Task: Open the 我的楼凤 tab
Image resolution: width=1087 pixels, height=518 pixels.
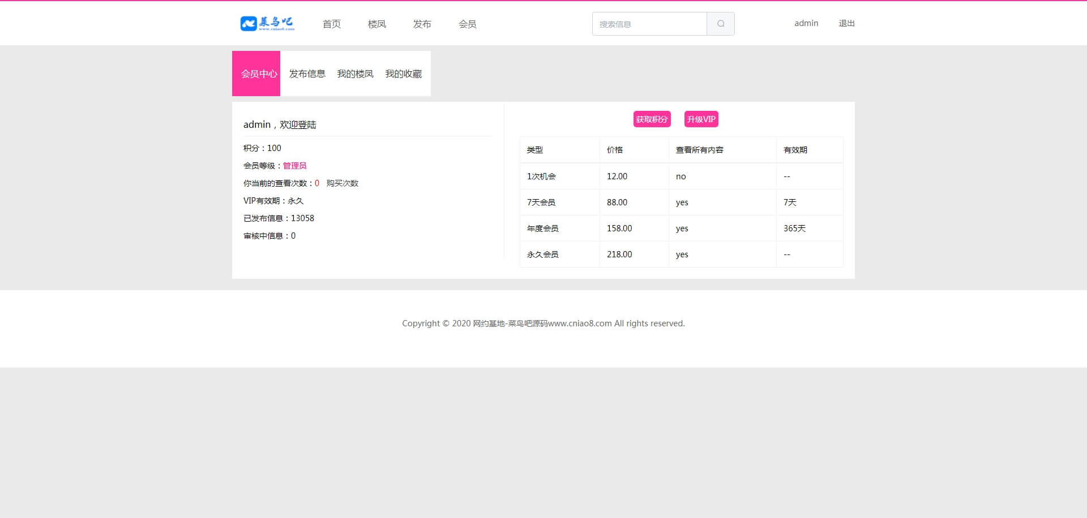Action: (355, 74)
